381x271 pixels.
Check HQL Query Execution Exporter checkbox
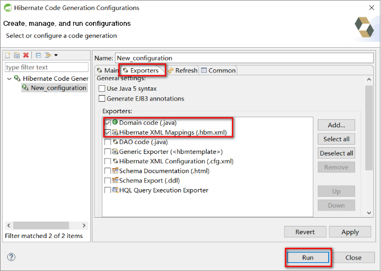tap(108, 190)
